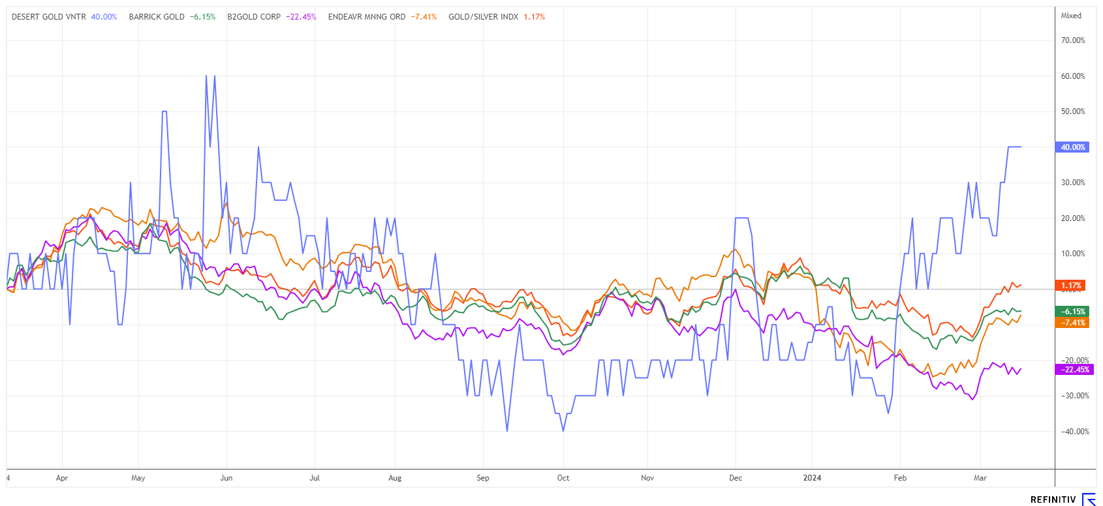Click the B2GOLD CORP legend entry
Screen dimensions: 1103x506
click(254, 17)
